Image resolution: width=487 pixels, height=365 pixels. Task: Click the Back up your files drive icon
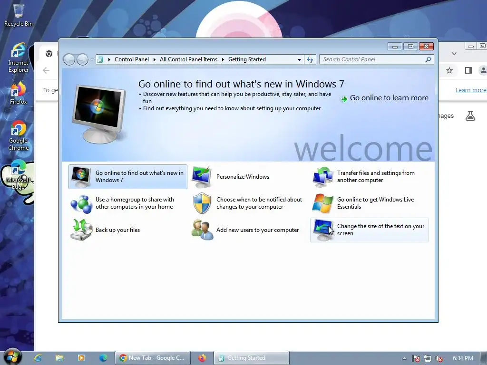click(81, 230)
